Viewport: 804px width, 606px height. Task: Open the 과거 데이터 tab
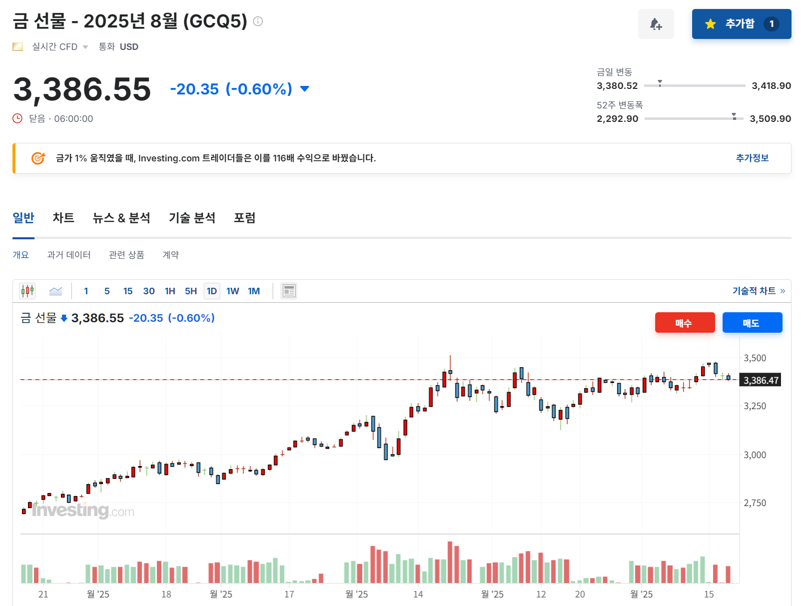coord(68,255)
